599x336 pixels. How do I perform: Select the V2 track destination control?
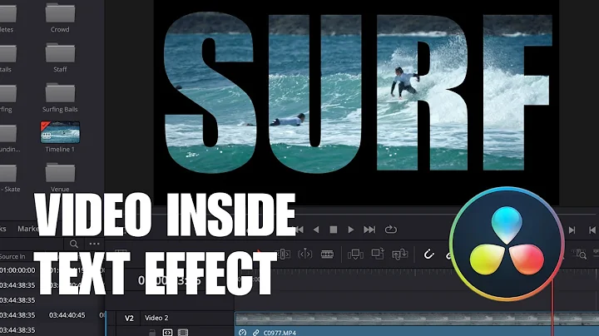(x=129, y=318)
